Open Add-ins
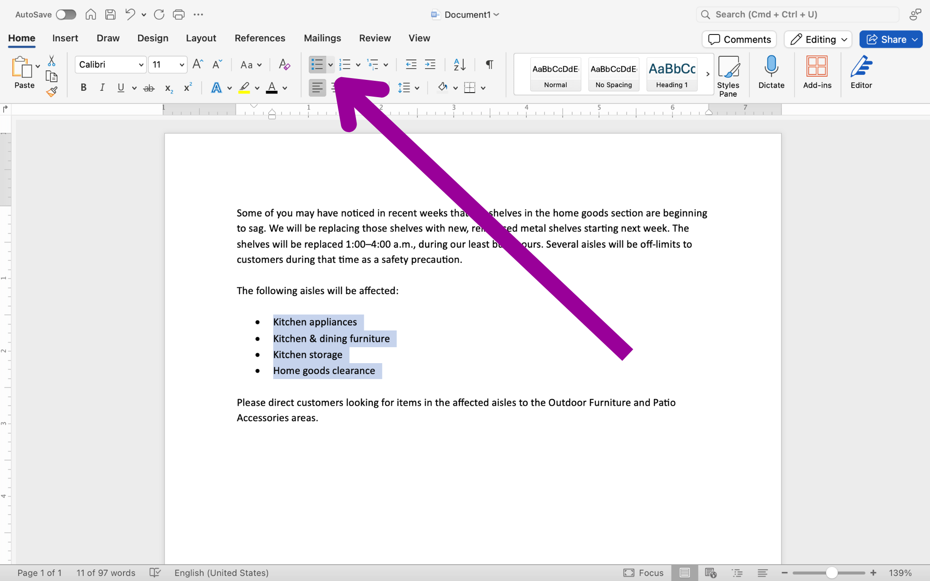930x581 pixels. click(x=817, y=72)
